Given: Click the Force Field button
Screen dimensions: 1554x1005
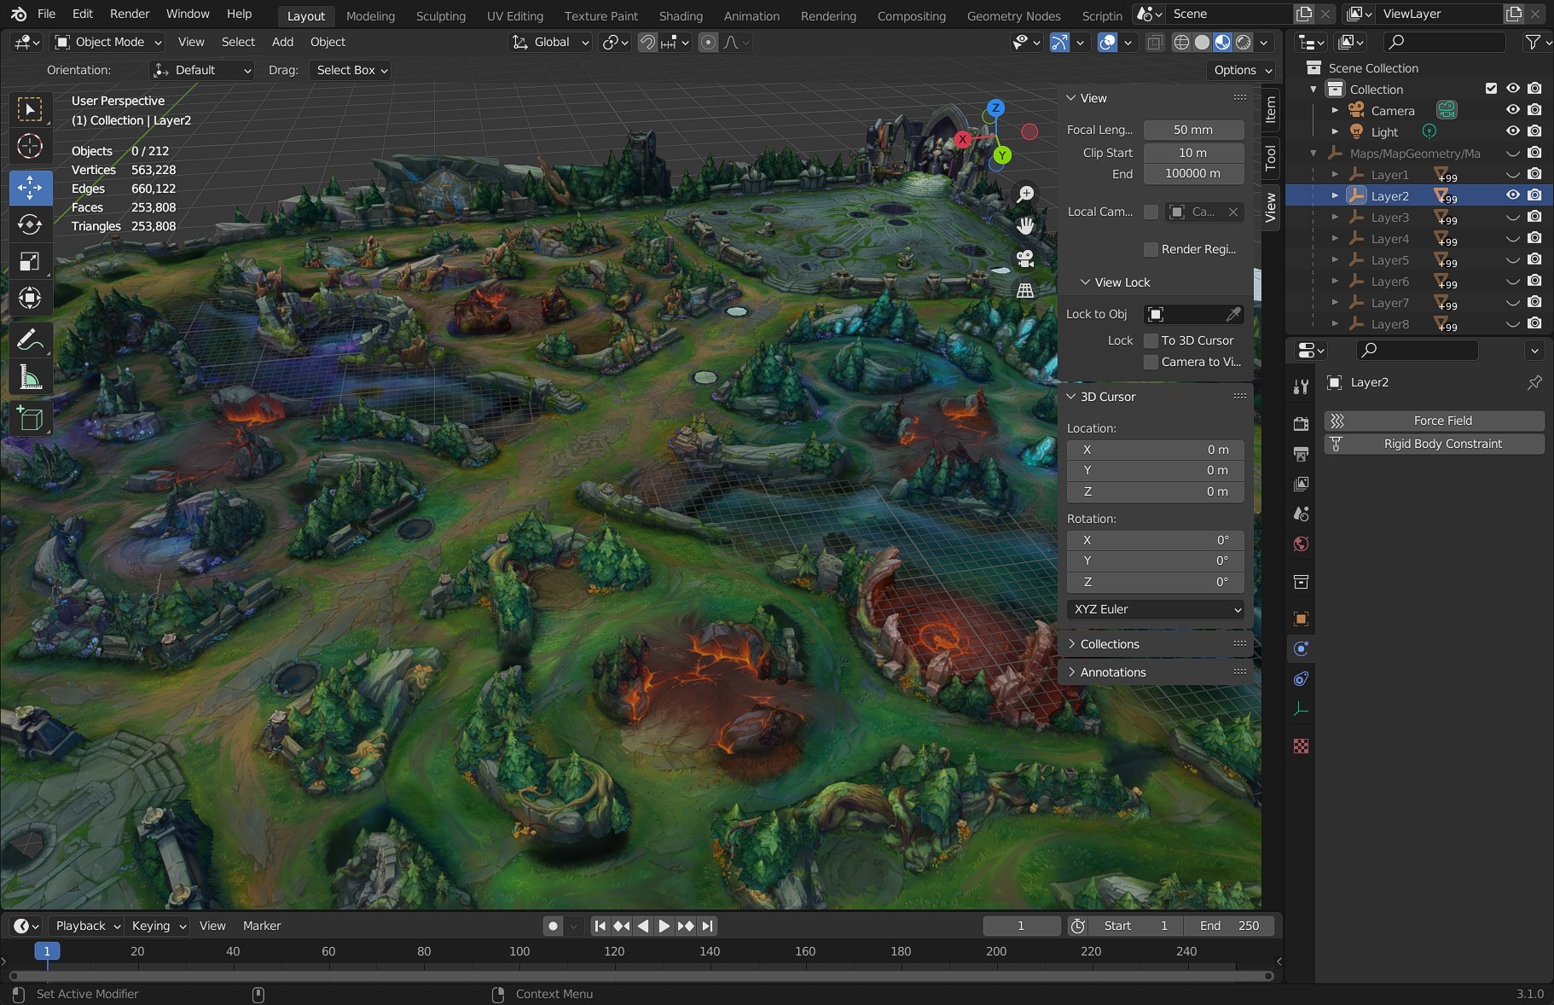Looking at the screenshot, I should click(x=1434, y=421).
